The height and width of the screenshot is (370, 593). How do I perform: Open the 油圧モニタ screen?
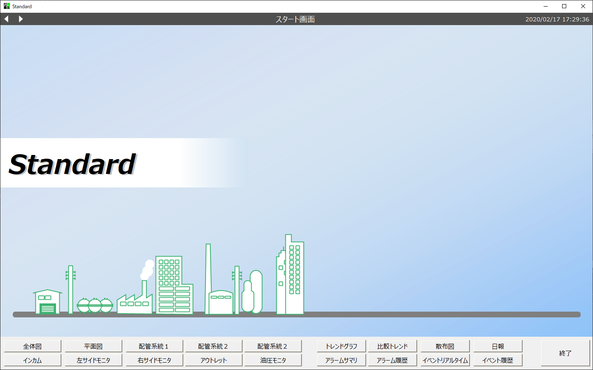point(273,360)
